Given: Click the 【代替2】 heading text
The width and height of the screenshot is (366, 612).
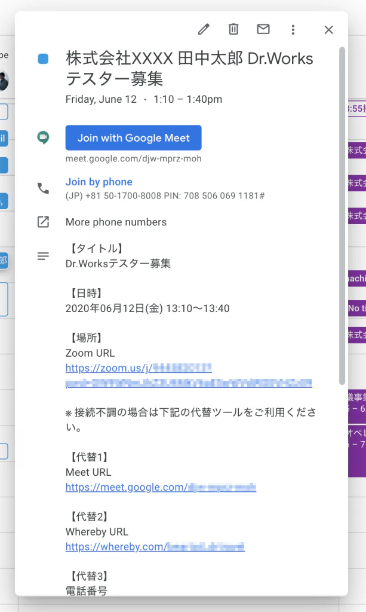Looking at the screenshot, I should click(88, 516).
